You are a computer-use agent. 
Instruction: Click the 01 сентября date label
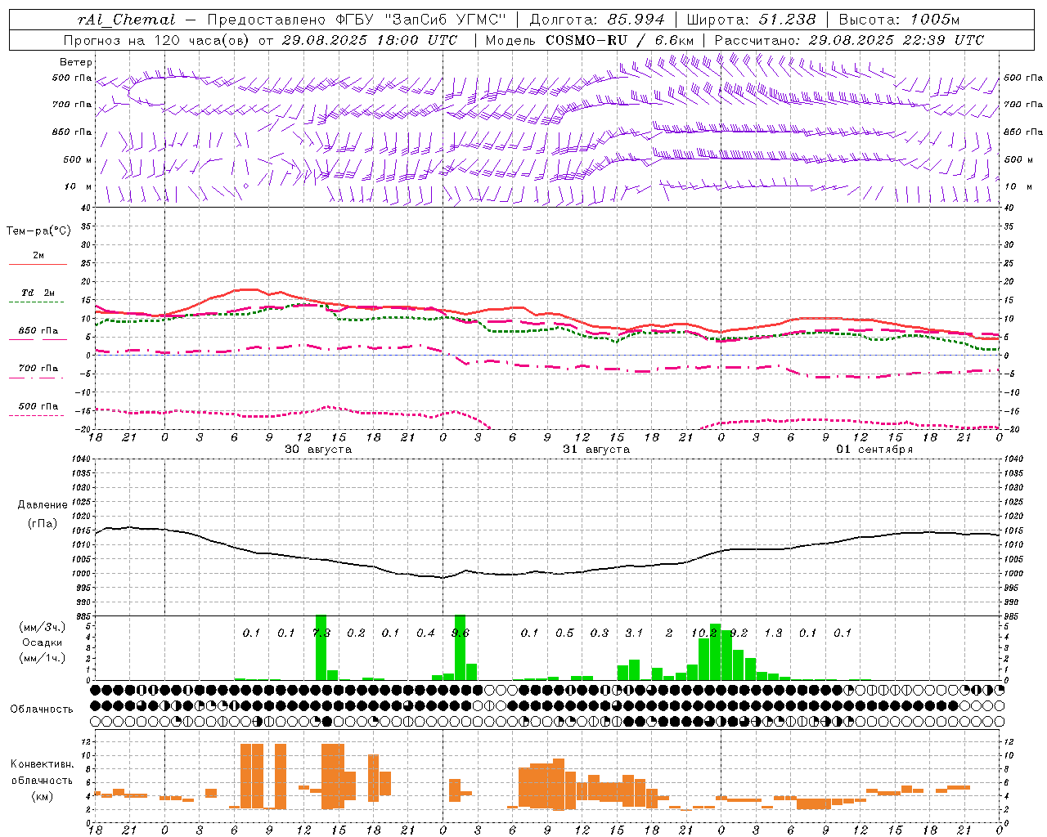[874, 450]
